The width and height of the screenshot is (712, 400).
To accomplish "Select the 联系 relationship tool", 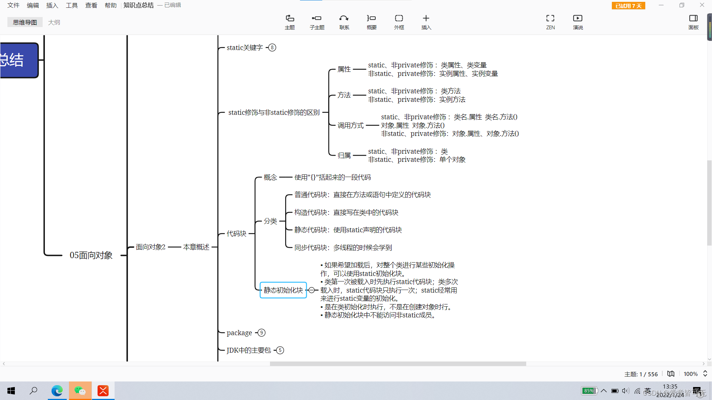I will 344,22.
